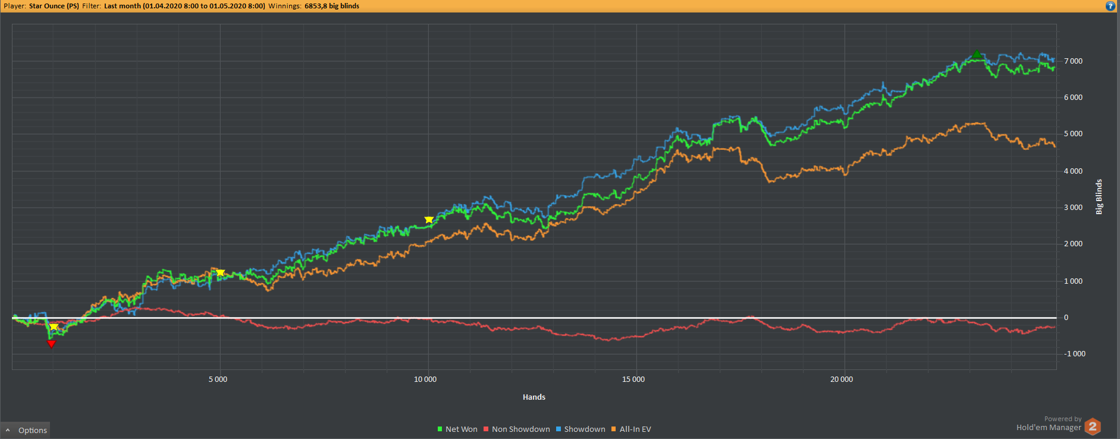1120x439 pixels.
Task: Toggle the Non Showdown legend entry
Action: tap(517, 429)
